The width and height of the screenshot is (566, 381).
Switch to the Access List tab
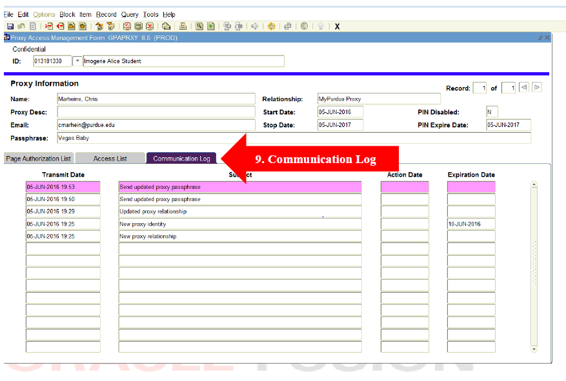point(110,159)
